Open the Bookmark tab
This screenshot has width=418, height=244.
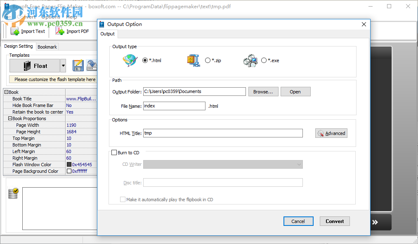[47, 47]
